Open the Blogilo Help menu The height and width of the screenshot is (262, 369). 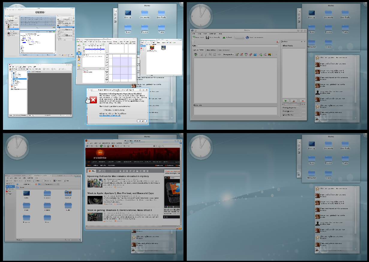click(x=220, y=34)
